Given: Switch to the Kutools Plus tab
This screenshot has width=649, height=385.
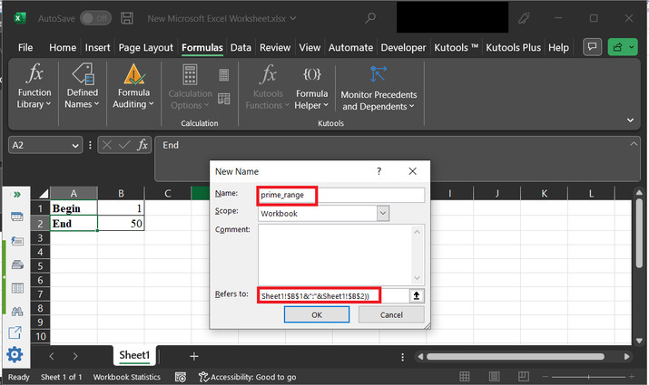Looking at the screenshot, I should point(513,47).
